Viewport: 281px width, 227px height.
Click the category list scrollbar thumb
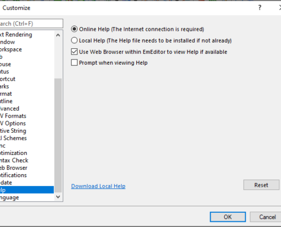[58, 135]
